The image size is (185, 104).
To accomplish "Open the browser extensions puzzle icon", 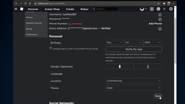I will (164, 3).
